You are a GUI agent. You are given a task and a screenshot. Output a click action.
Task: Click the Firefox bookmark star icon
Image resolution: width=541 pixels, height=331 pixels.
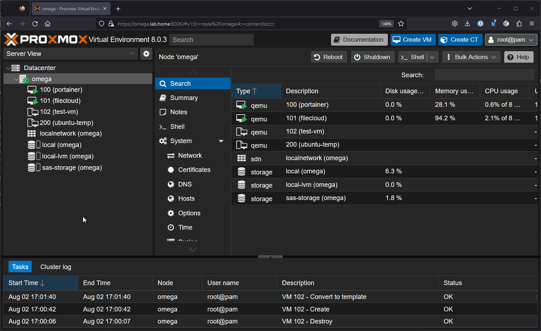(401, 24)
